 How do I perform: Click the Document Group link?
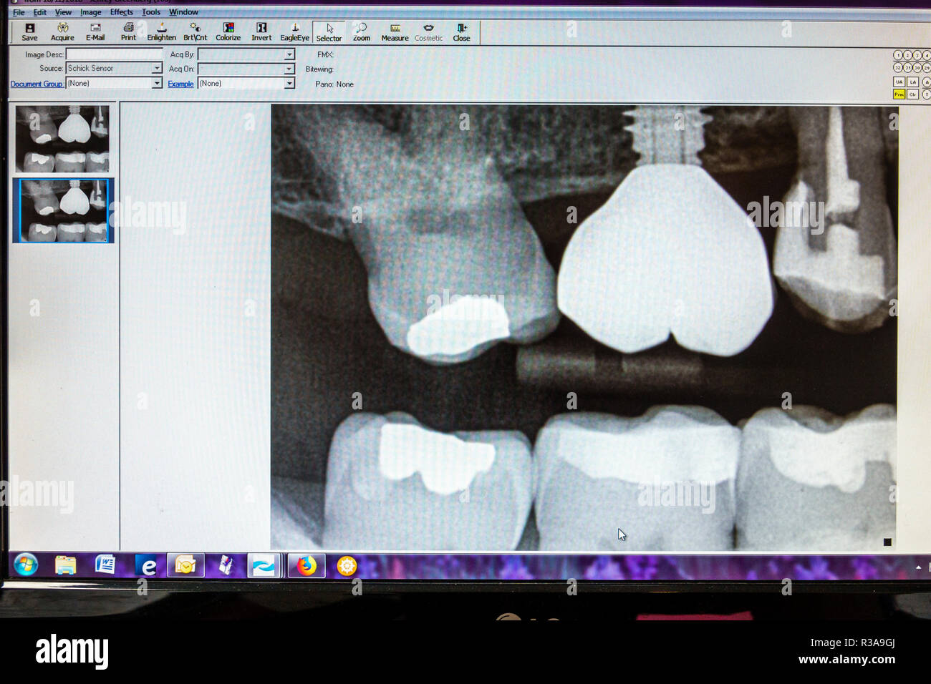point(37,84)
